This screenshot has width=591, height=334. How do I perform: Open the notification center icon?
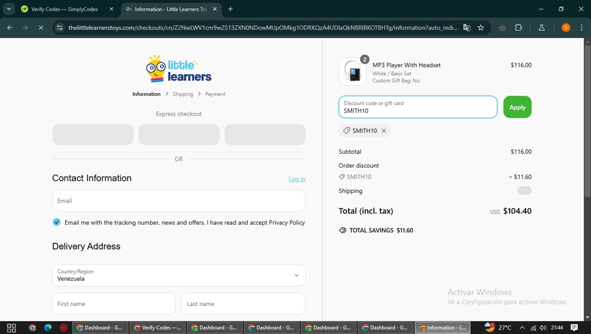tap(574, 328)
